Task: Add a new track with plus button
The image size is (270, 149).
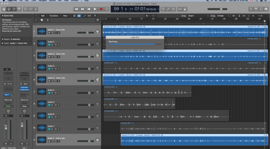Action: [36, 20]
